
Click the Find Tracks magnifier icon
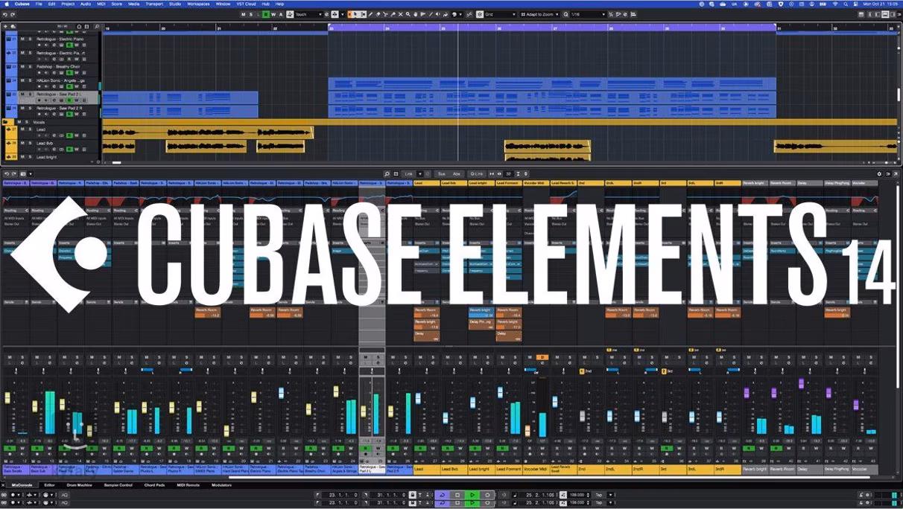coord(97,27)
